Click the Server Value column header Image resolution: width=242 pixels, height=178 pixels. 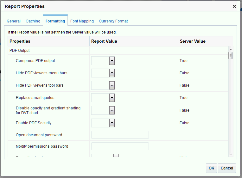coord(193,41)
